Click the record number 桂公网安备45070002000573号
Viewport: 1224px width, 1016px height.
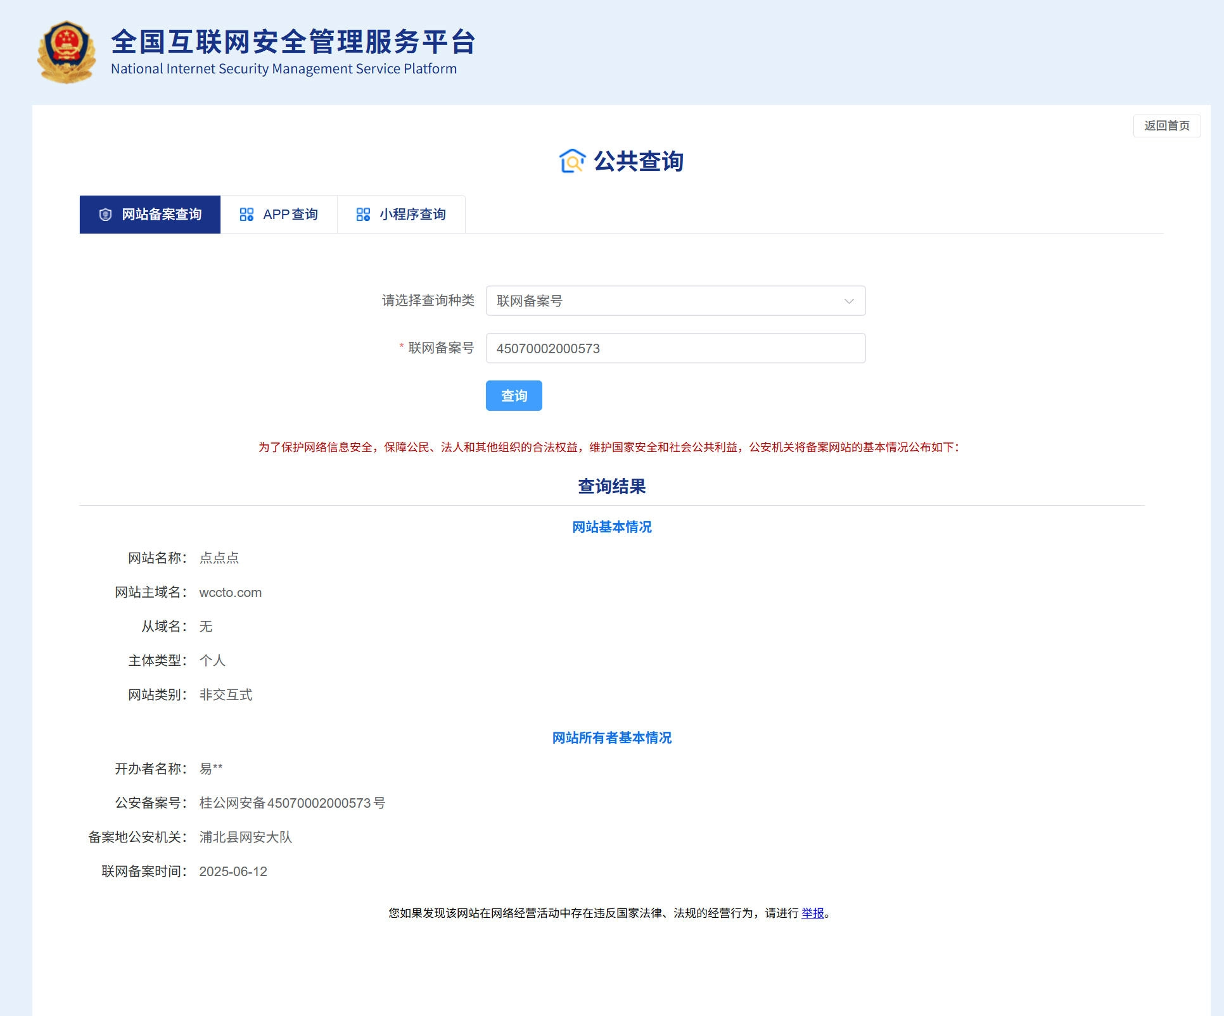(292, 803)
